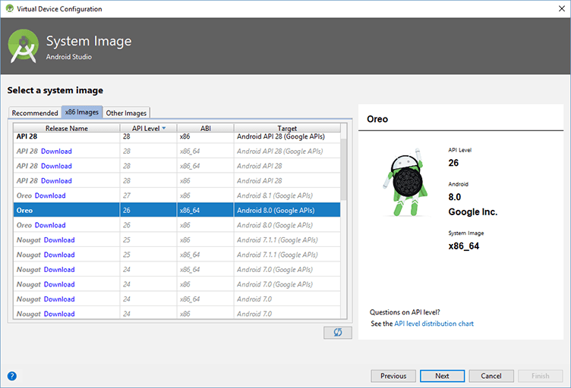Select the highlighted Oreo release name cell
Screen dimensions: 571x388
tap(67, 211)
